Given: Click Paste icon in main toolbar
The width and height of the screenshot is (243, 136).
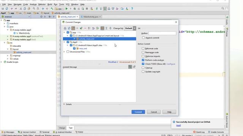Looking at the screenshot, I should point(29,9).
